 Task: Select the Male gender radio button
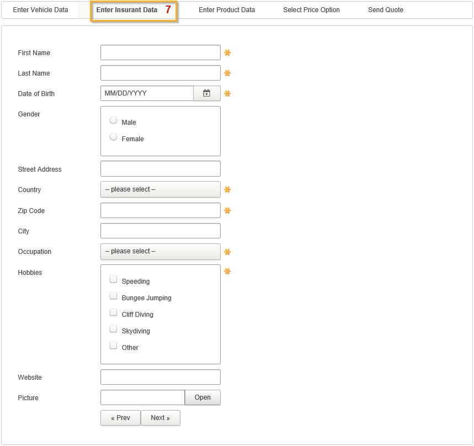click(114, 120)
